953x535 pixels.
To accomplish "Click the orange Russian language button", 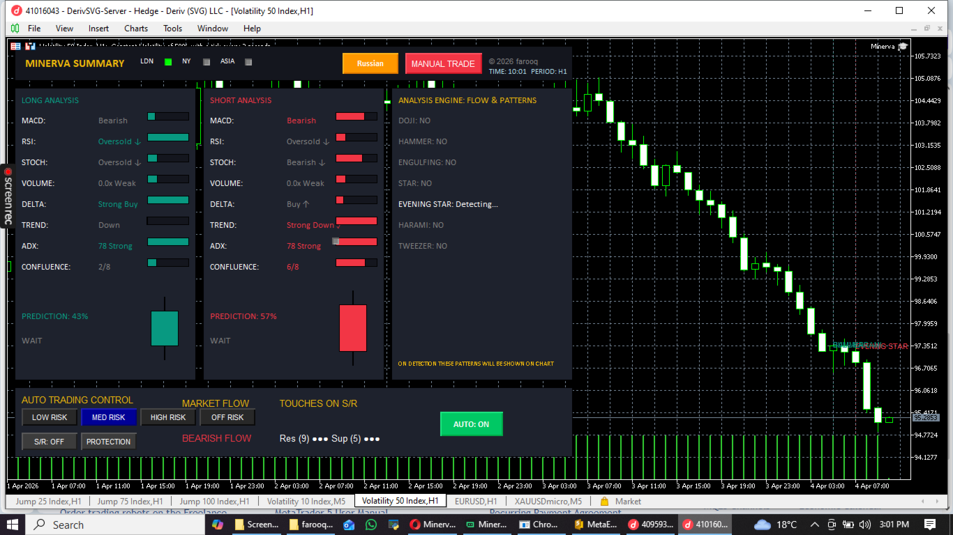I will (370, 63).
